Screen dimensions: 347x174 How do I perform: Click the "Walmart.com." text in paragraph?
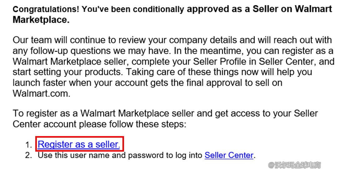tap(41, 94)
